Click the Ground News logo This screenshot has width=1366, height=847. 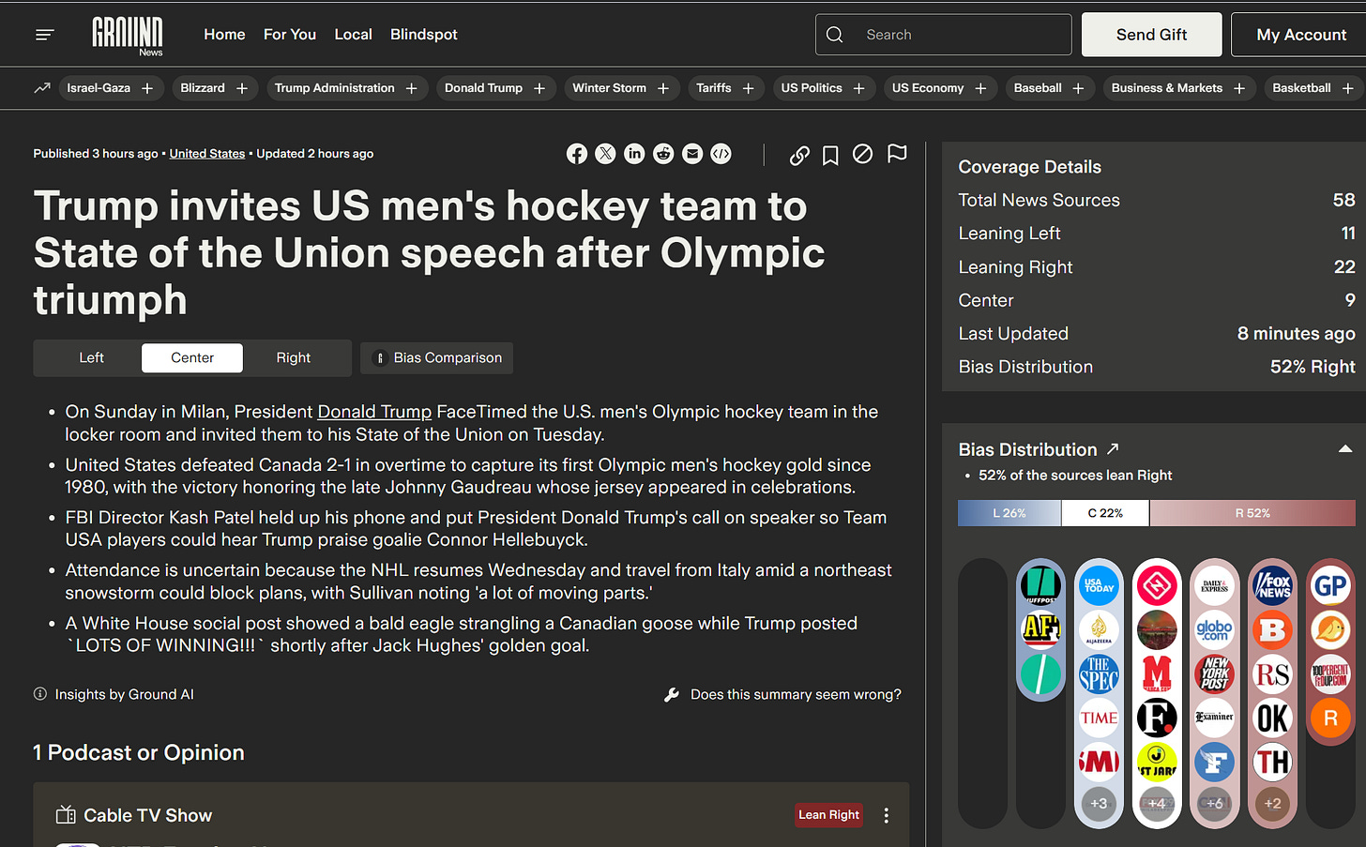(x=128, y=36)
